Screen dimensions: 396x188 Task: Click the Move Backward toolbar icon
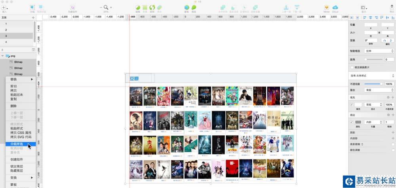[x=297, y=8]
